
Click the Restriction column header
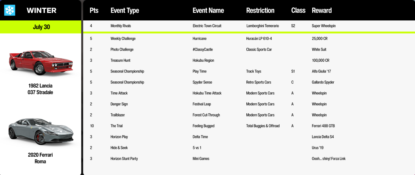click(x=260, y=10)
